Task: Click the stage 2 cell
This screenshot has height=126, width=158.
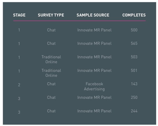Action: click(x=19, y=85)
